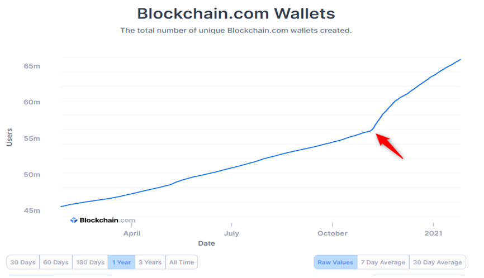Select the 1 Year time range
The height and width of the screenshot is (278, 484).
point(121,262)
